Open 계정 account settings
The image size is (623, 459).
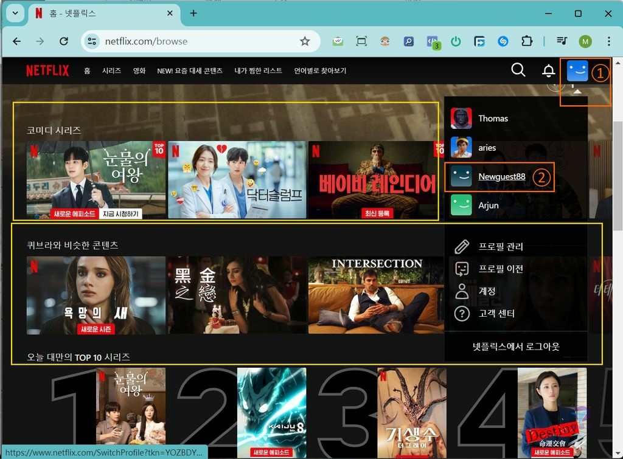[487, 291]
